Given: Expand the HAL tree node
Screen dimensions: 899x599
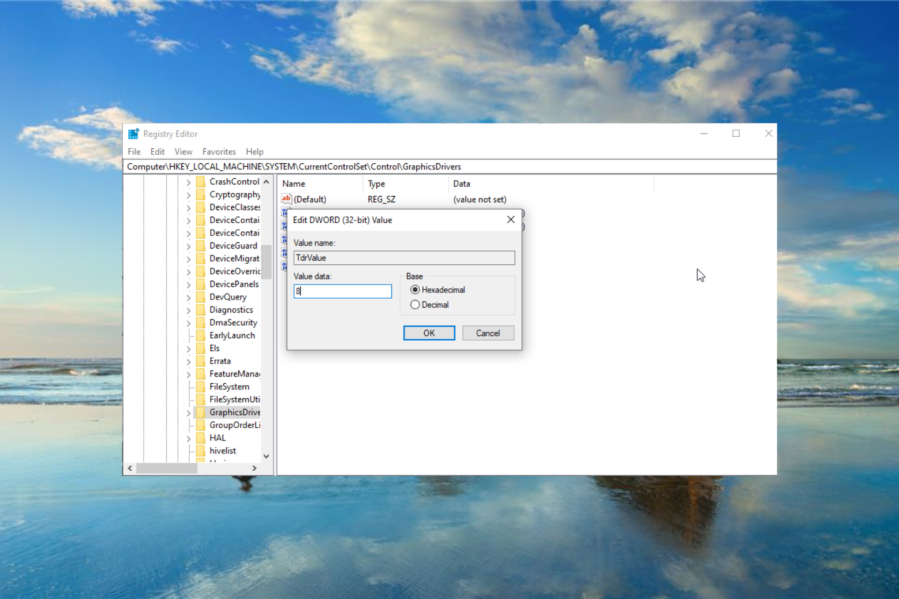Looking at the screenshot, I should (188, 438).
